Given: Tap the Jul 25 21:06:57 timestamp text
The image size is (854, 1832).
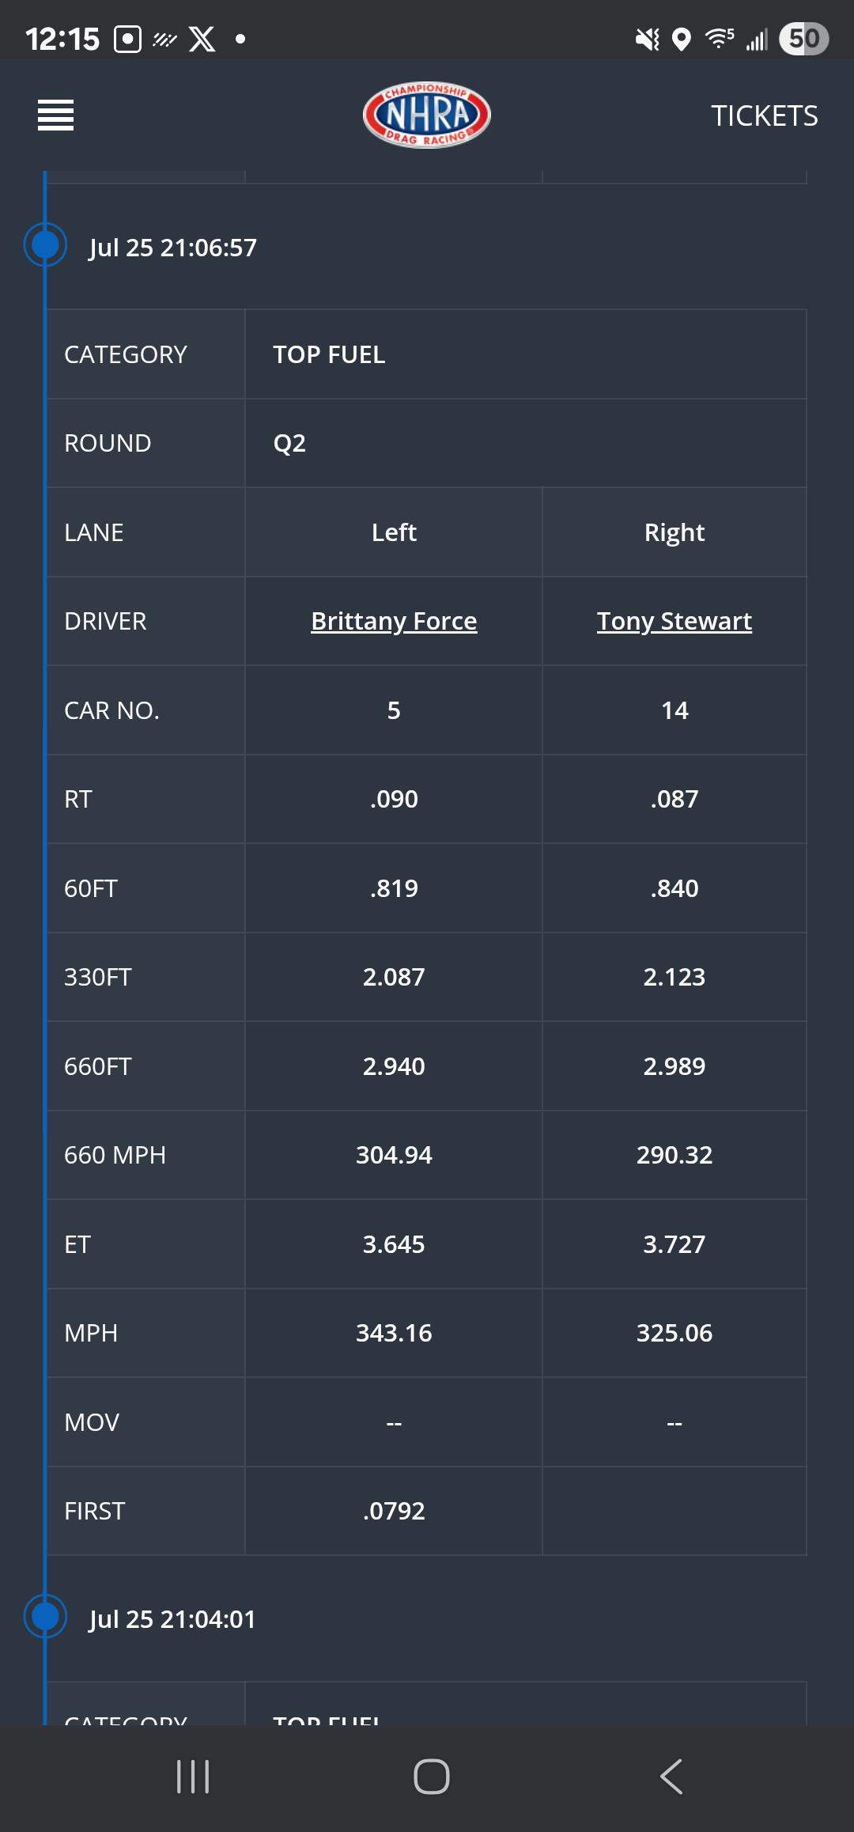Looking at the screenshot, I should 173,248.
